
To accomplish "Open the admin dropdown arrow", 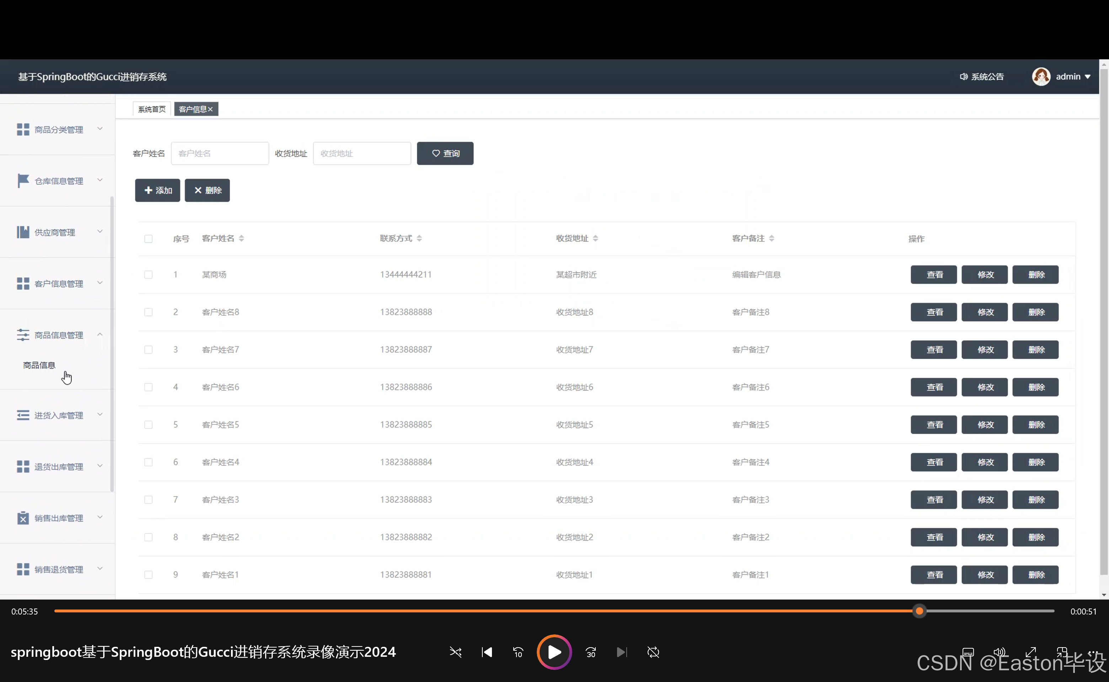I will tap(1088, 77).
